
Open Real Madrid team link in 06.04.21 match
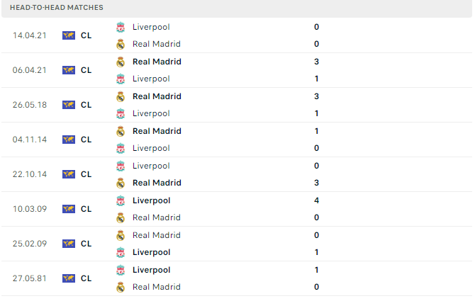coord(157,62)
